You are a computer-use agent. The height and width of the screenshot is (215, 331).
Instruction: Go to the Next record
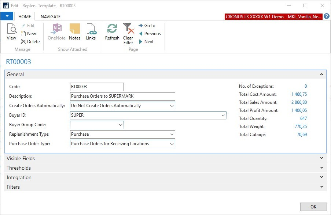146,42
